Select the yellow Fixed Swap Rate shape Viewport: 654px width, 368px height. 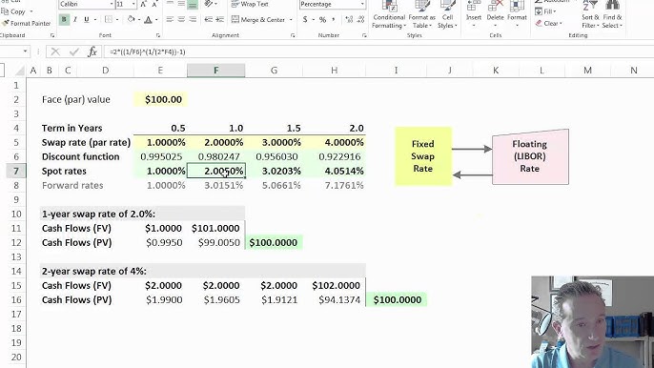click(423, 156)
